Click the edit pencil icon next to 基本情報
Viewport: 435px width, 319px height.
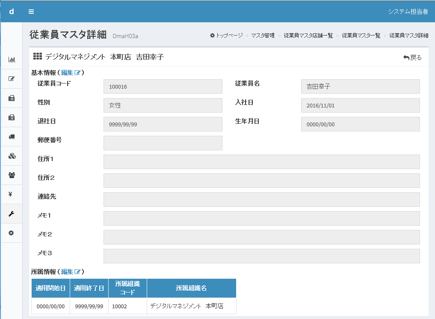click(x=77, y=73)
